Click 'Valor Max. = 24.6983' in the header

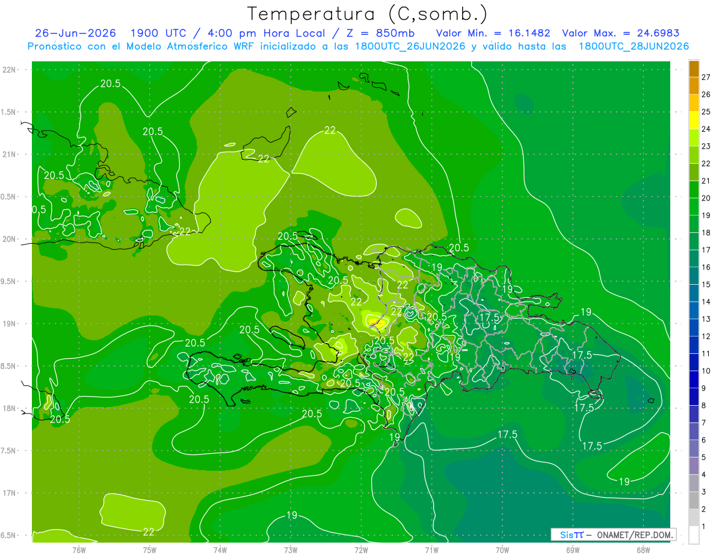(x=620, y=33)
